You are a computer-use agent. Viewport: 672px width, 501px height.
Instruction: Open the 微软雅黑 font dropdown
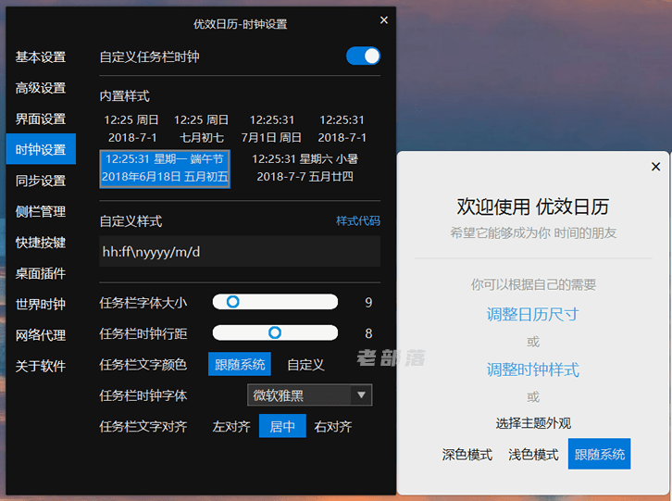(x=309, y=395)
